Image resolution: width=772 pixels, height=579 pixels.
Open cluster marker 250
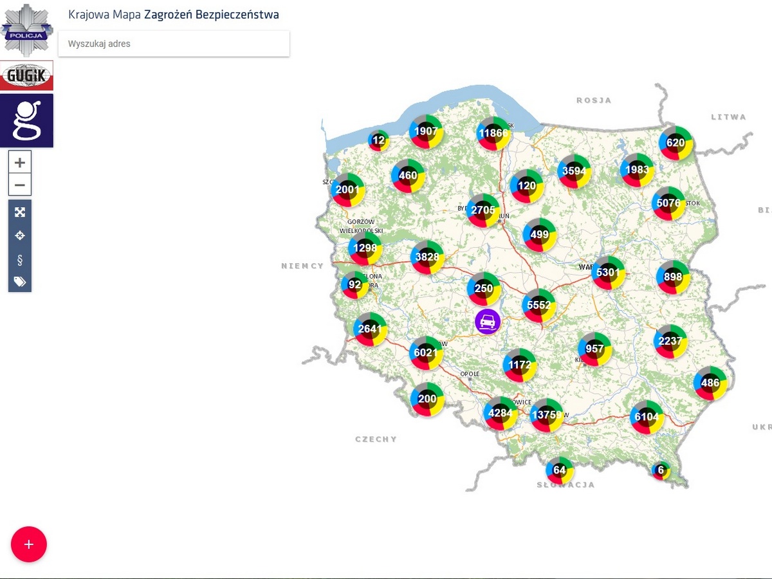coord(484,289)
